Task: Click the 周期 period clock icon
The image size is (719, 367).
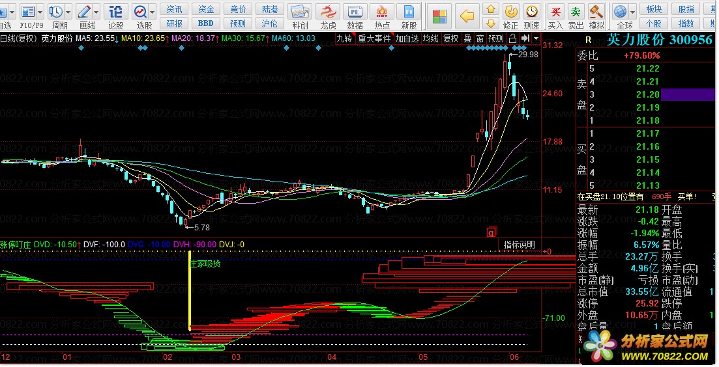Action: tap(56, 12)
